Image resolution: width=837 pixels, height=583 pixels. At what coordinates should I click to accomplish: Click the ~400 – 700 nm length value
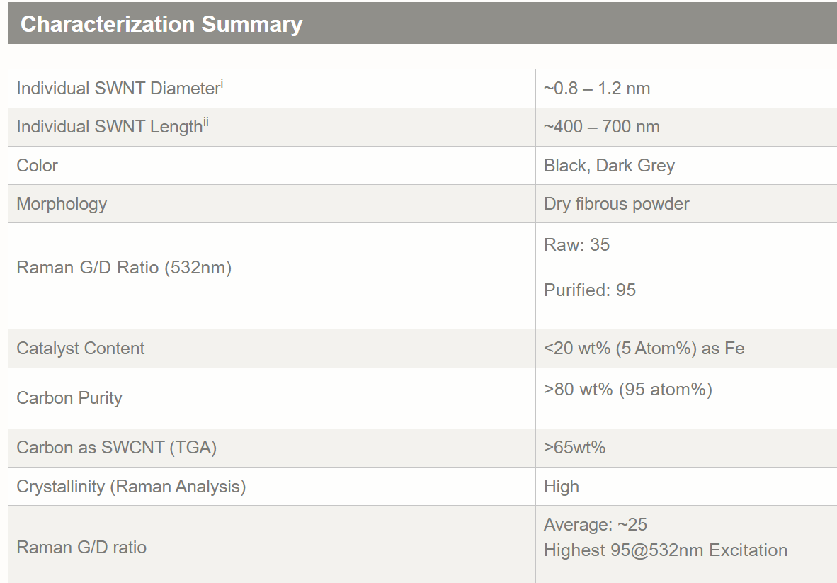(601, 127)
